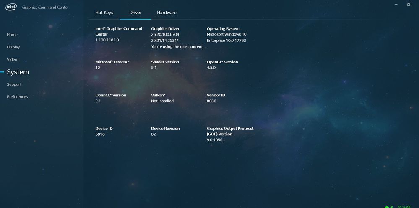This screenshot has width=419, height=208.
Task: Click the Device Revision heading
Action: click(x=165, y=128)
